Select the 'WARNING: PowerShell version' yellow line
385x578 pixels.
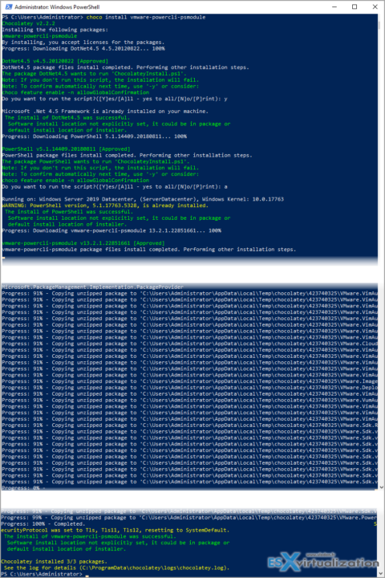pyautogui.click(x=105, y=206)
